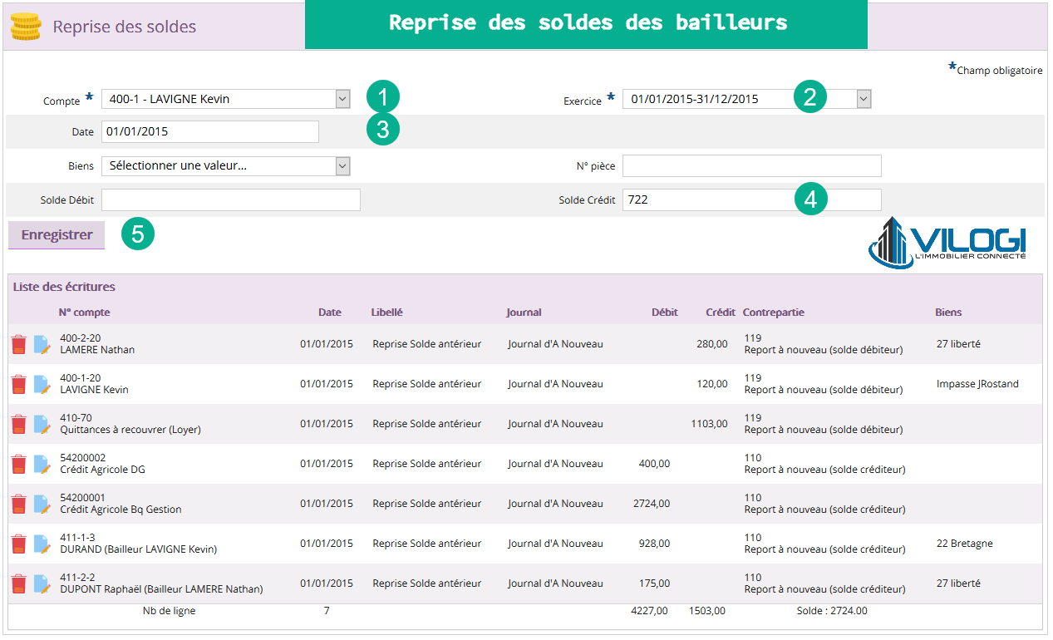Screen dimensions: 1053x640
Task: Click the Solde : 2724.00 total
Action: pos(832,610)
